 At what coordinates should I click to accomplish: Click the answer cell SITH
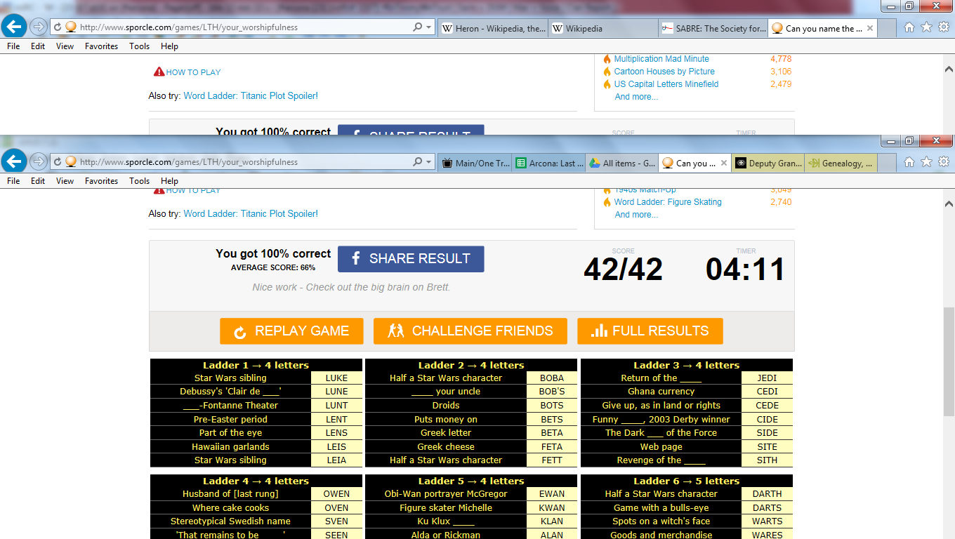[x=768, y=460]
